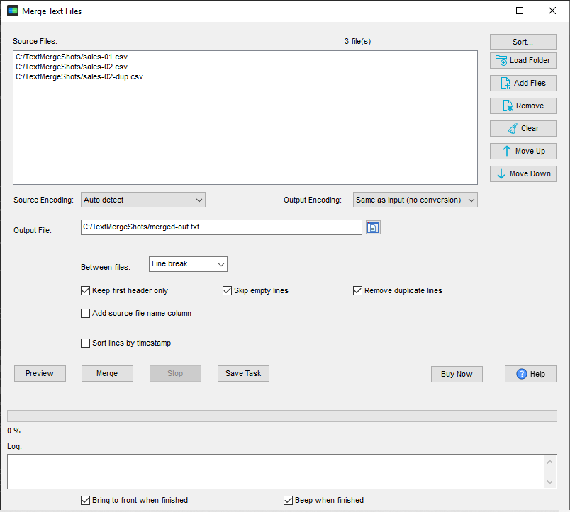
Task: Click the Buy Now button
Action: coord(457,374)
